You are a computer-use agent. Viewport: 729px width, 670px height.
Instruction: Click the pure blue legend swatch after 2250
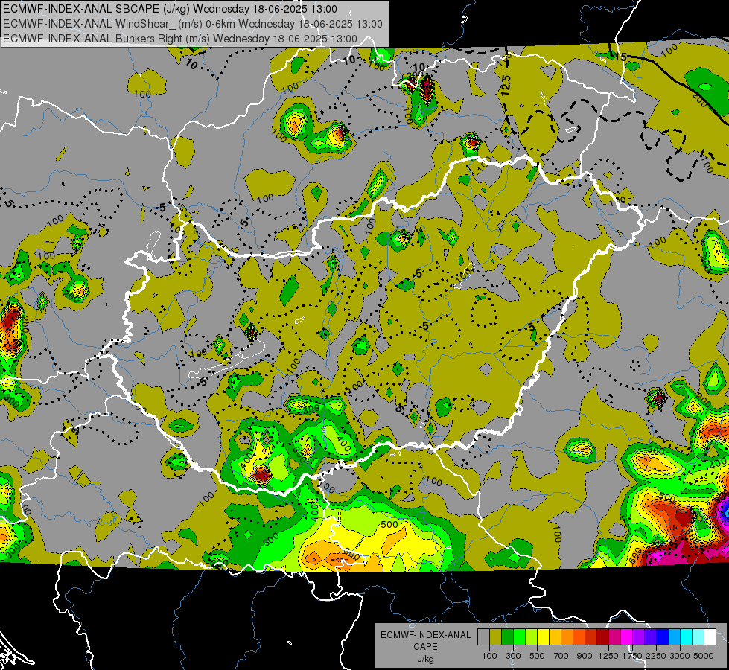pyautogui.click(x=663, y=637)
